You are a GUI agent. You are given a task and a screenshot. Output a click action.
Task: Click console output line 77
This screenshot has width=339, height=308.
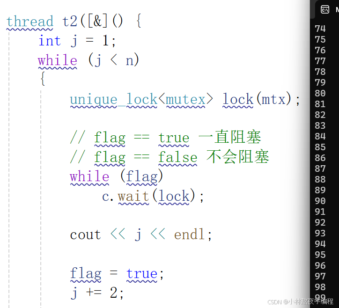click(320, 61)
